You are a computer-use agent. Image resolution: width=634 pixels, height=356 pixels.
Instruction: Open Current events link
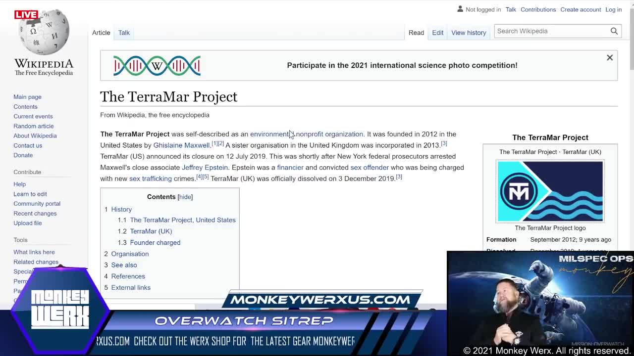pyautogui.click(x=33, y=116)
